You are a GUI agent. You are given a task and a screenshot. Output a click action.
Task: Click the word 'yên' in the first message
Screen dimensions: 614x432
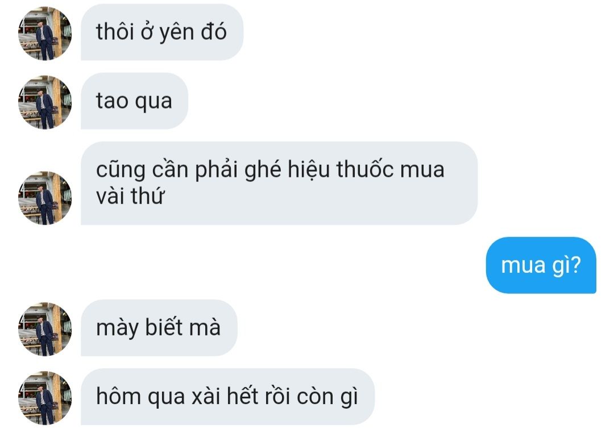(177, 33)
